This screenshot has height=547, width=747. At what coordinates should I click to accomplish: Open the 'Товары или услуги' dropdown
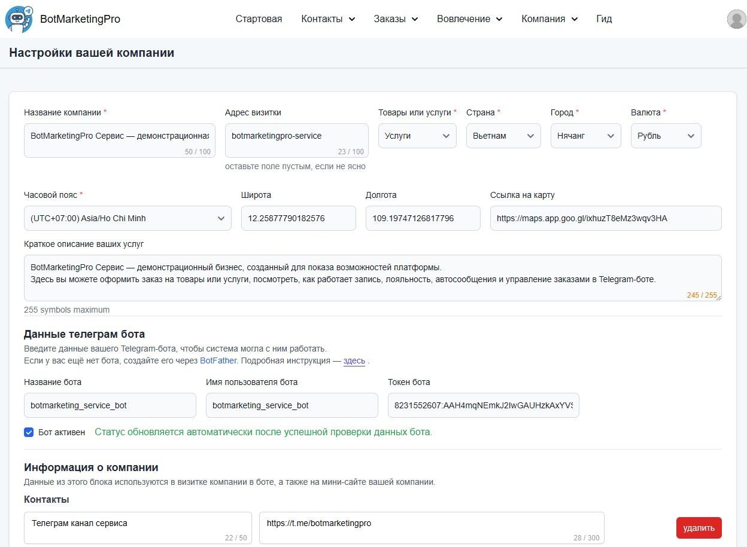click(x=417, y=136)
